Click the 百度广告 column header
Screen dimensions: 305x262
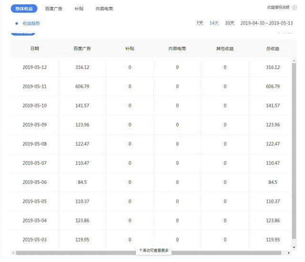click(82, 48)
